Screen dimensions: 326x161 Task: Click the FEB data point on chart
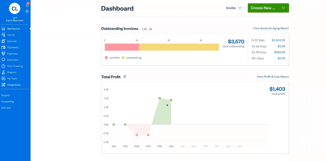point(125,125)
